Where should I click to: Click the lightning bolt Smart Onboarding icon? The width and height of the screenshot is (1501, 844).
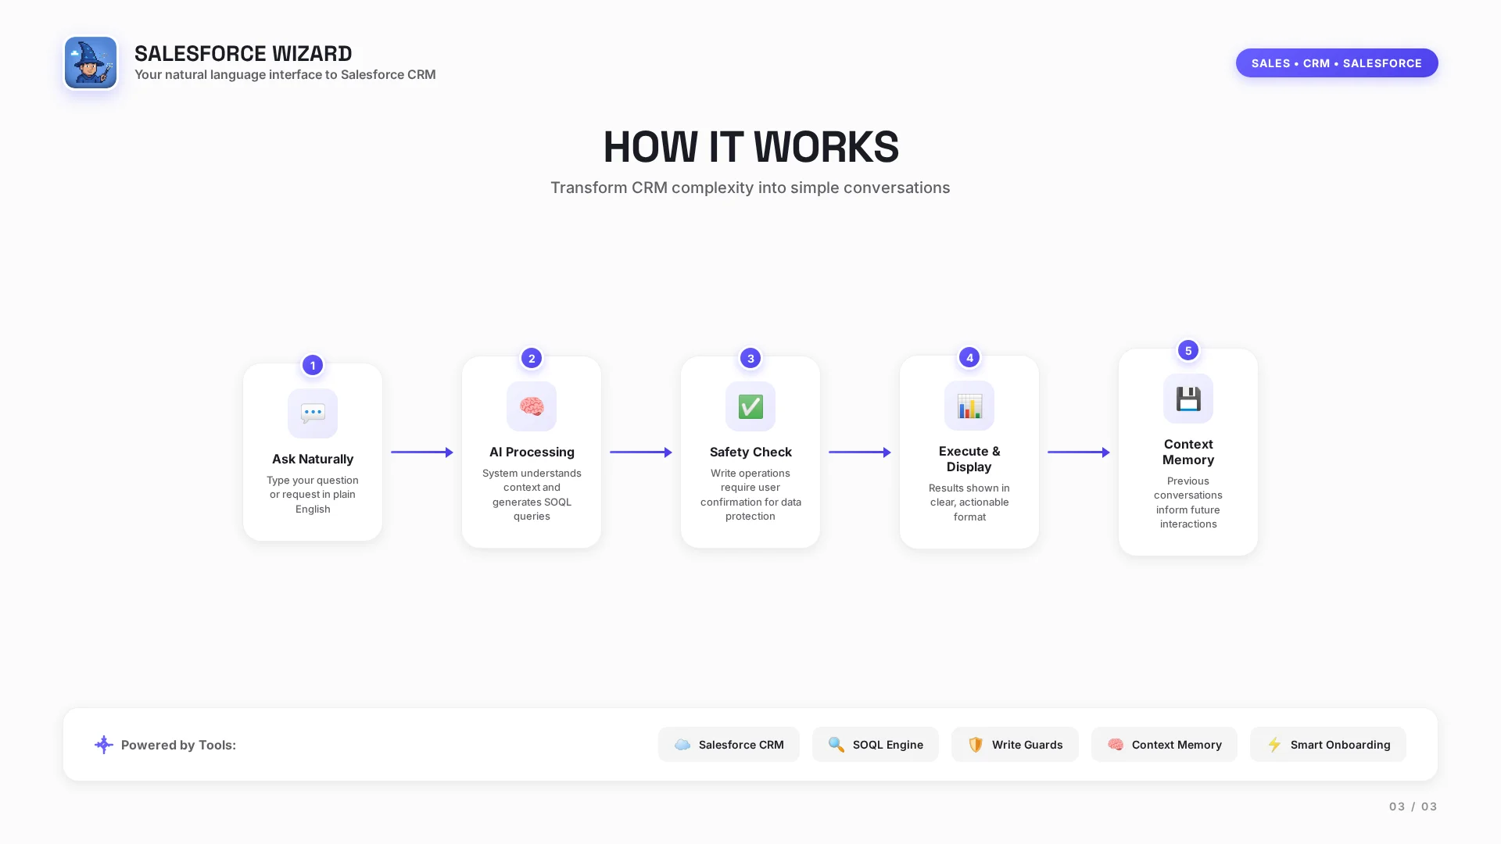pos(1274,745)
